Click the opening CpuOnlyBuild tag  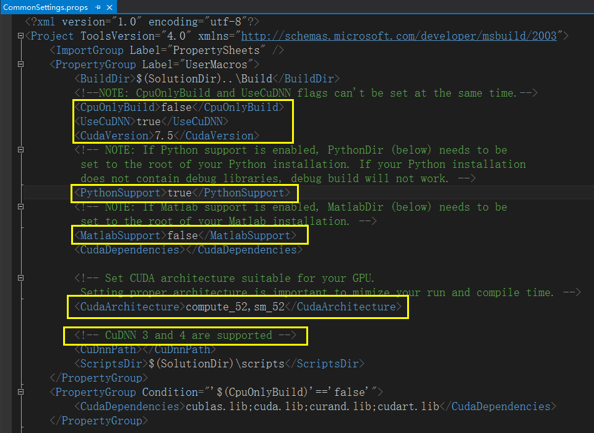118,107
